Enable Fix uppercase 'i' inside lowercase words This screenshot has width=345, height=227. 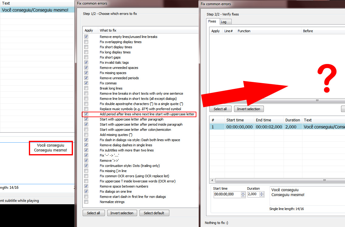click(x=86, y=181)
